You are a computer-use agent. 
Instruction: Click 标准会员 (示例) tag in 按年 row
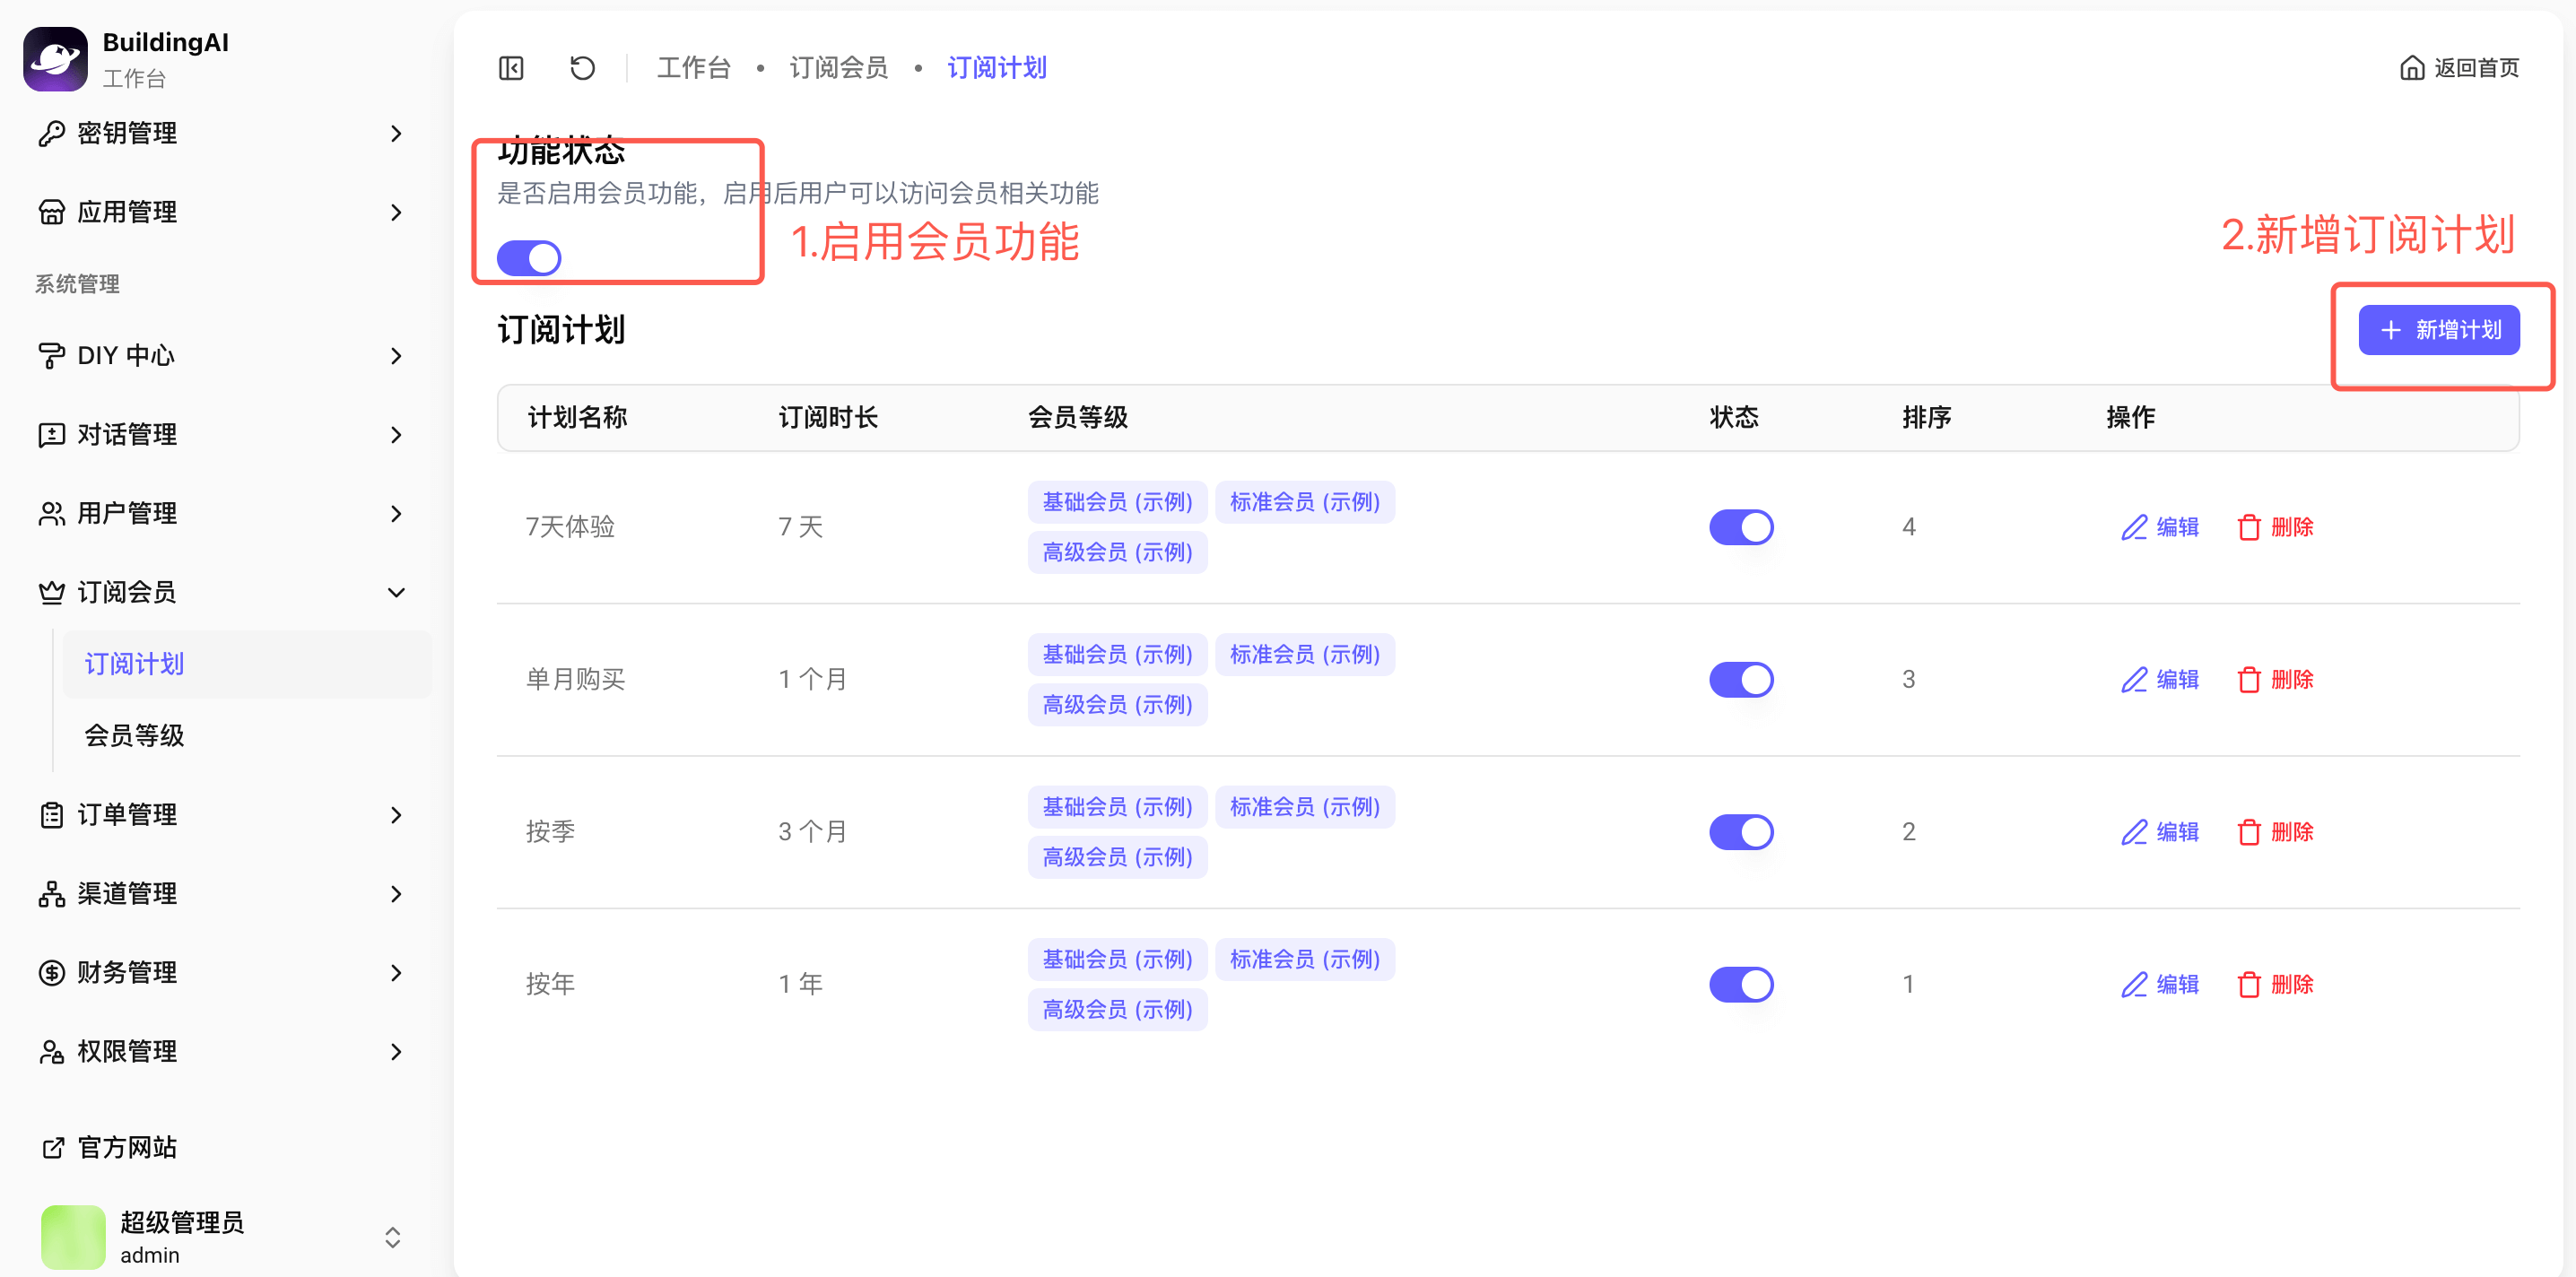(x=1304, y=959)
